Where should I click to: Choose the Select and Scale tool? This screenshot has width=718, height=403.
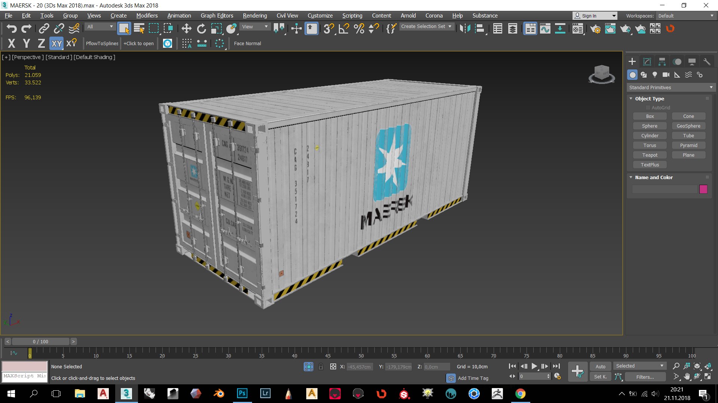pyautogui.click(x=216, y=29)
